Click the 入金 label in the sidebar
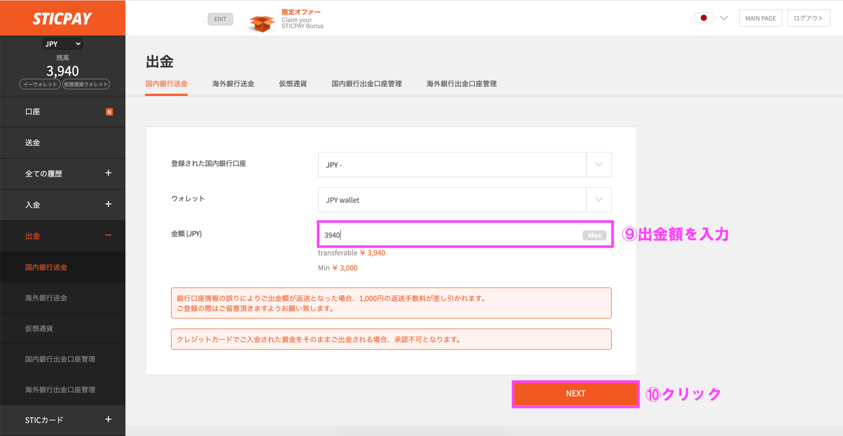This screenshot has height=436, width=843. click(32, 205)
